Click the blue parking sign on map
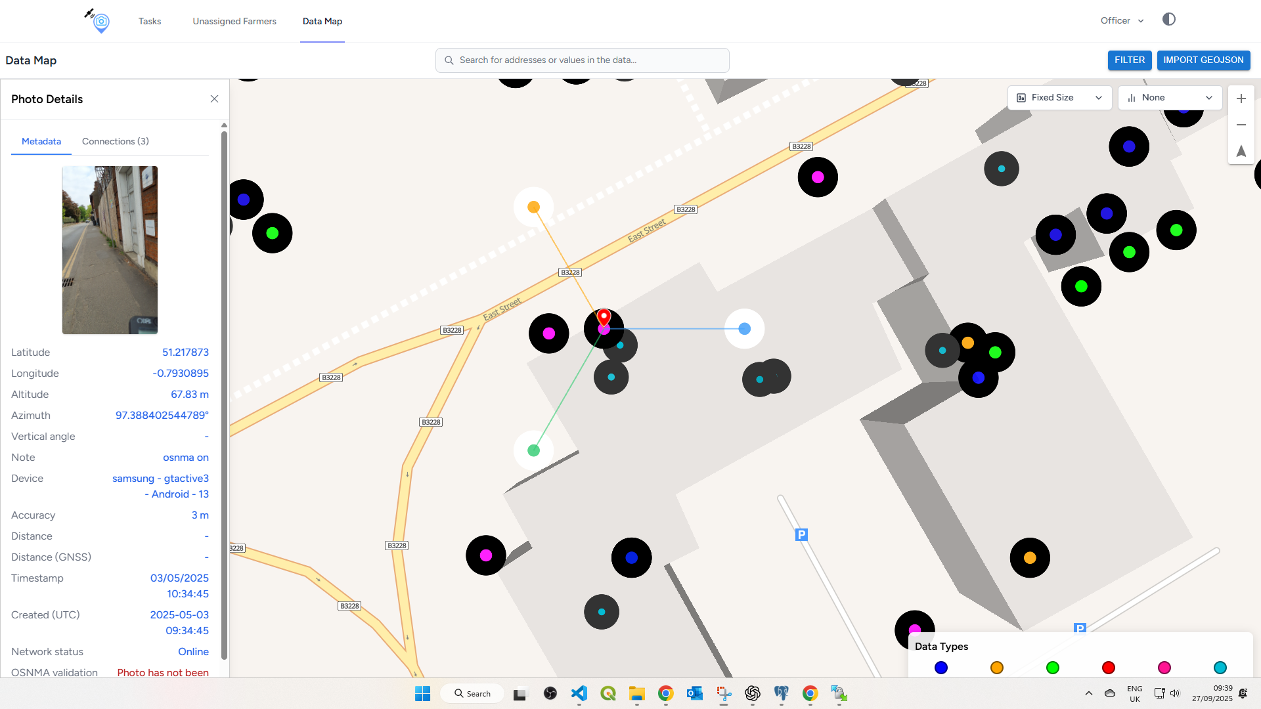Screen dimensions: 1261x709 (x=801, y=534)
